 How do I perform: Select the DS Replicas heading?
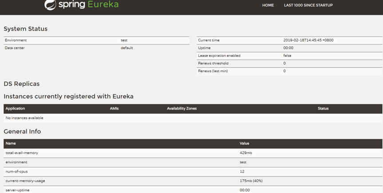pos(21,84)
